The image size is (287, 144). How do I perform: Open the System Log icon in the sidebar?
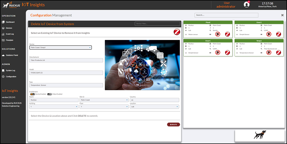(x=3, y=71)
